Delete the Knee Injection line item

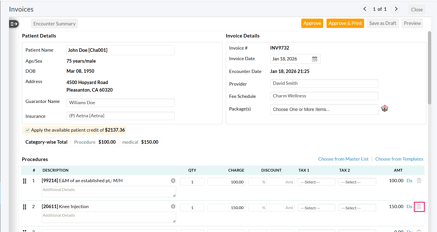(x=419, y=207)
